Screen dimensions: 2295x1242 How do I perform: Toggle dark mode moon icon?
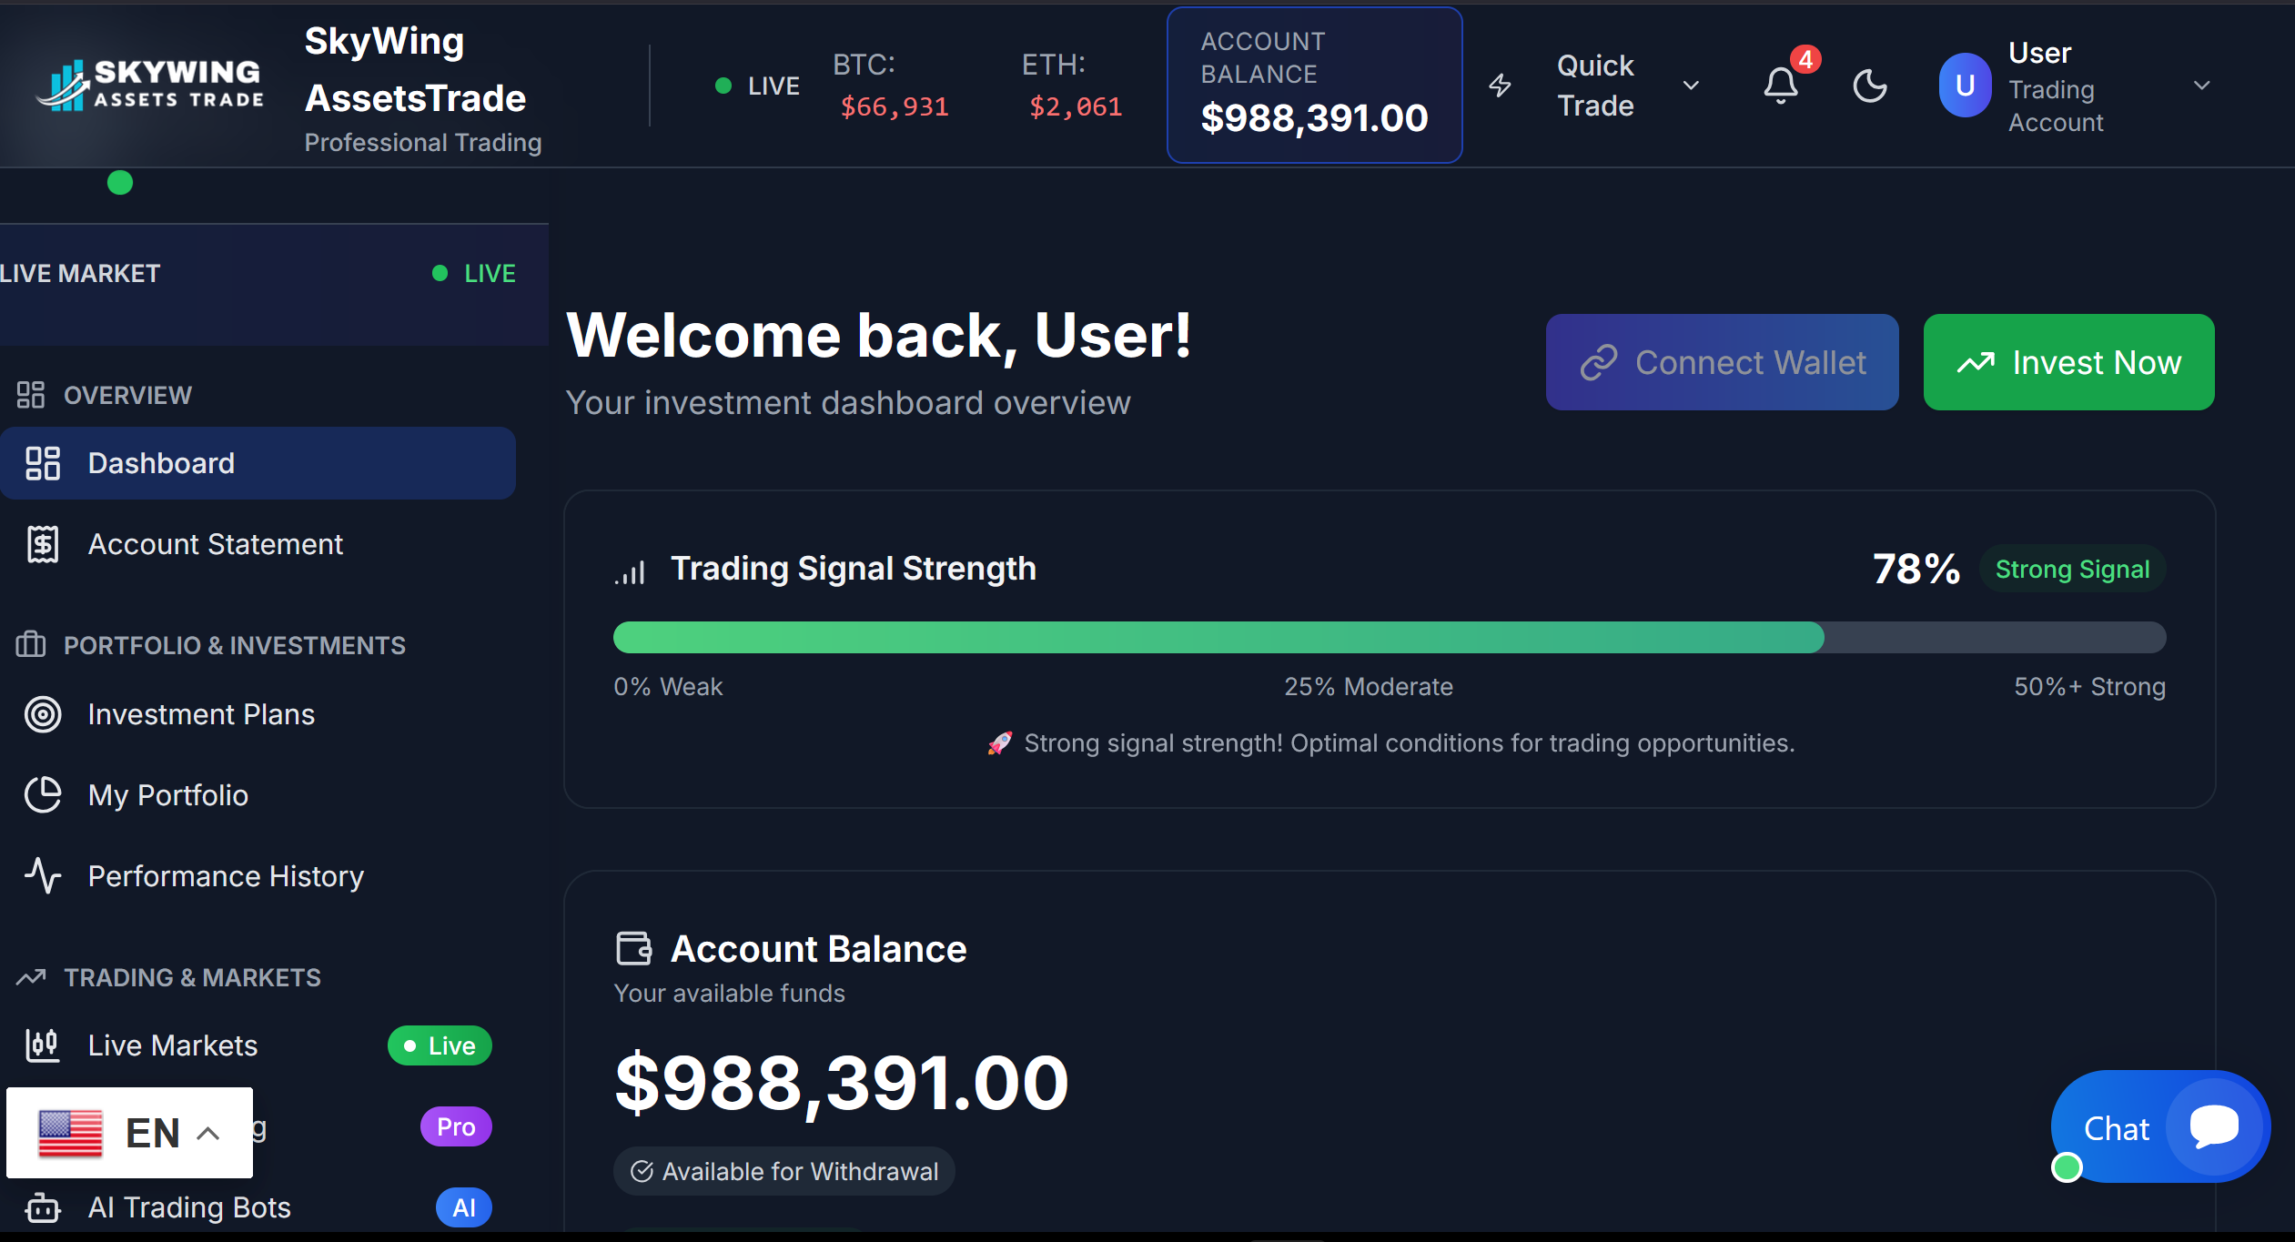[x=1870, y=86]
